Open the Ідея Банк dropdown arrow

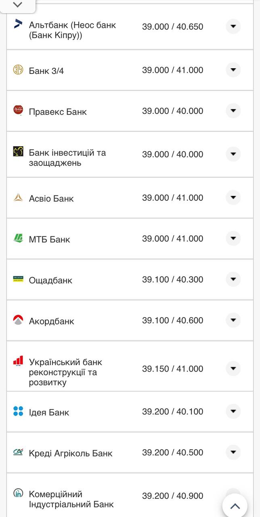point(233,412)
